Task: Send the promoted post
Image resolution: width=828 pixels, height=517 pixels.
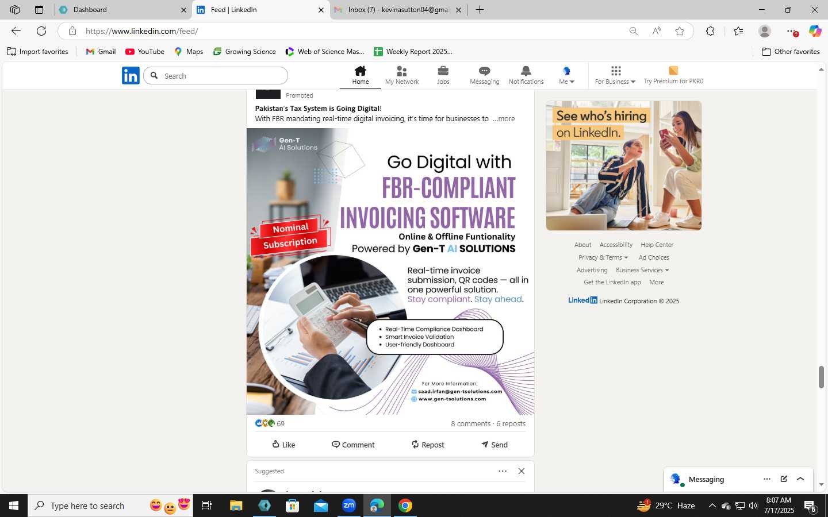Action: (494, 445)
